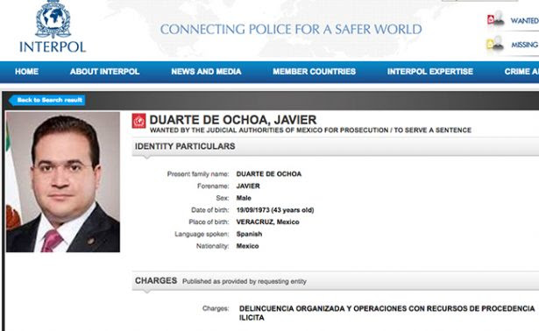
Task: Click the charges description text
Action: tap(387, 313)
